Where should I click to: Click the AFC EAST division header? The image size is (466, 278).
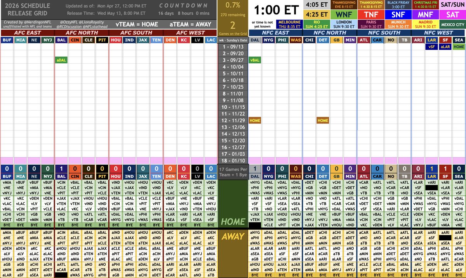[28, 33]
